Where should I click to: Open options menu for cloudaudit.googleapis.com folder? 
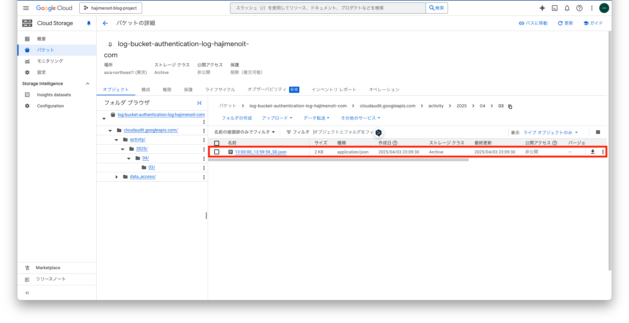pyautogui.click(x=204, y=131)
